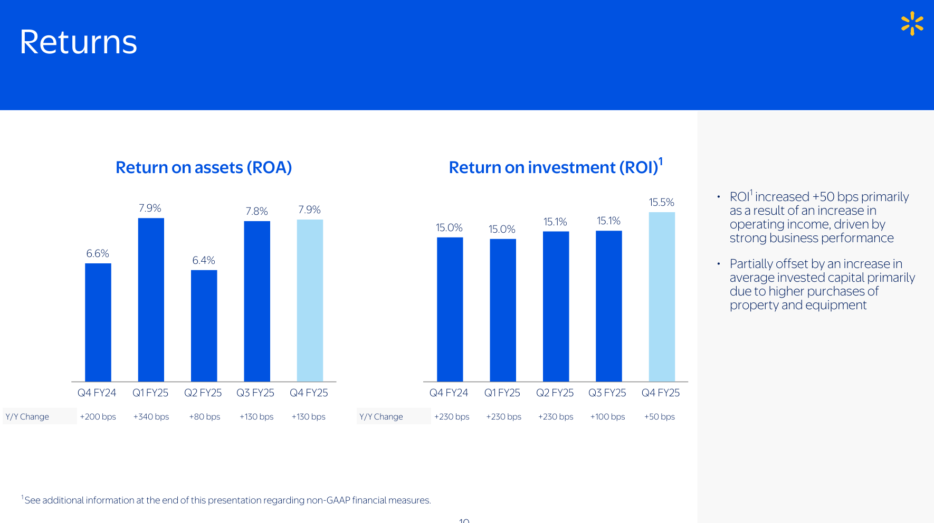
Task: Select the Return on assets (ROA) heading
Action: [203, 167]
